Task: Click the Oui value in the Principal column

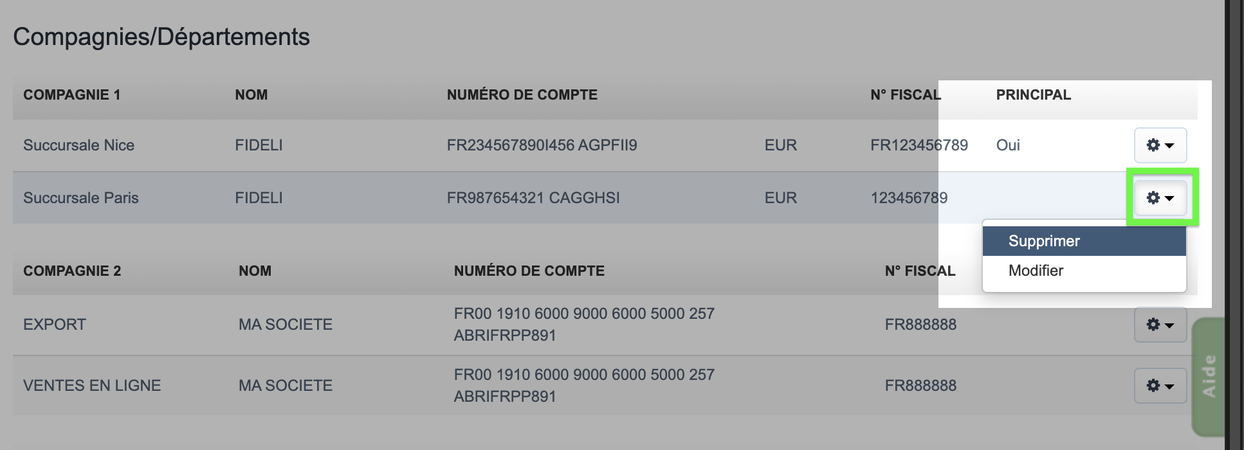Action: click(x=1008, y=145)
